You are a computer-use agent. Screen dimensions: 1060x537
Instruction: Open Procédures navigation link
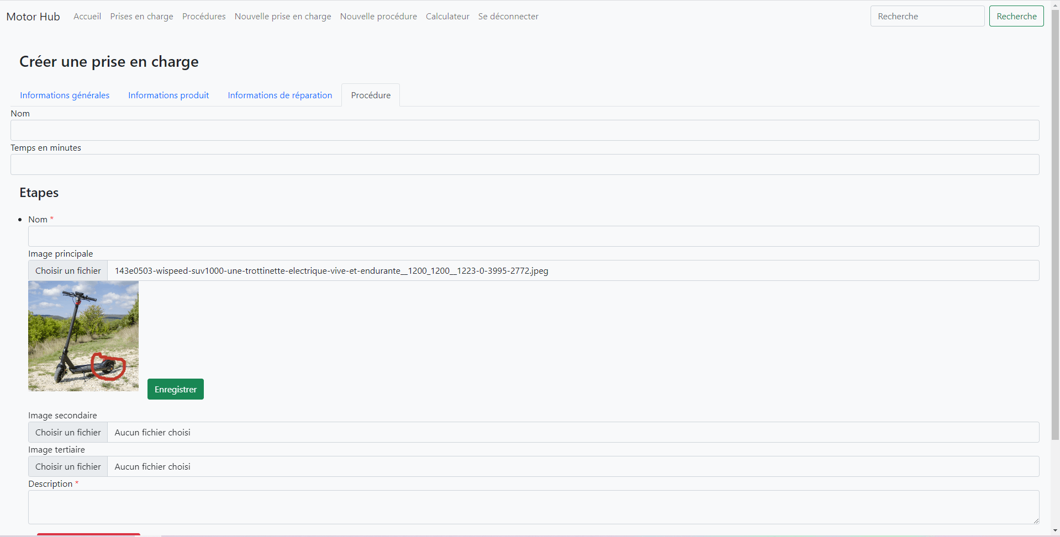[x=204, y=17]
